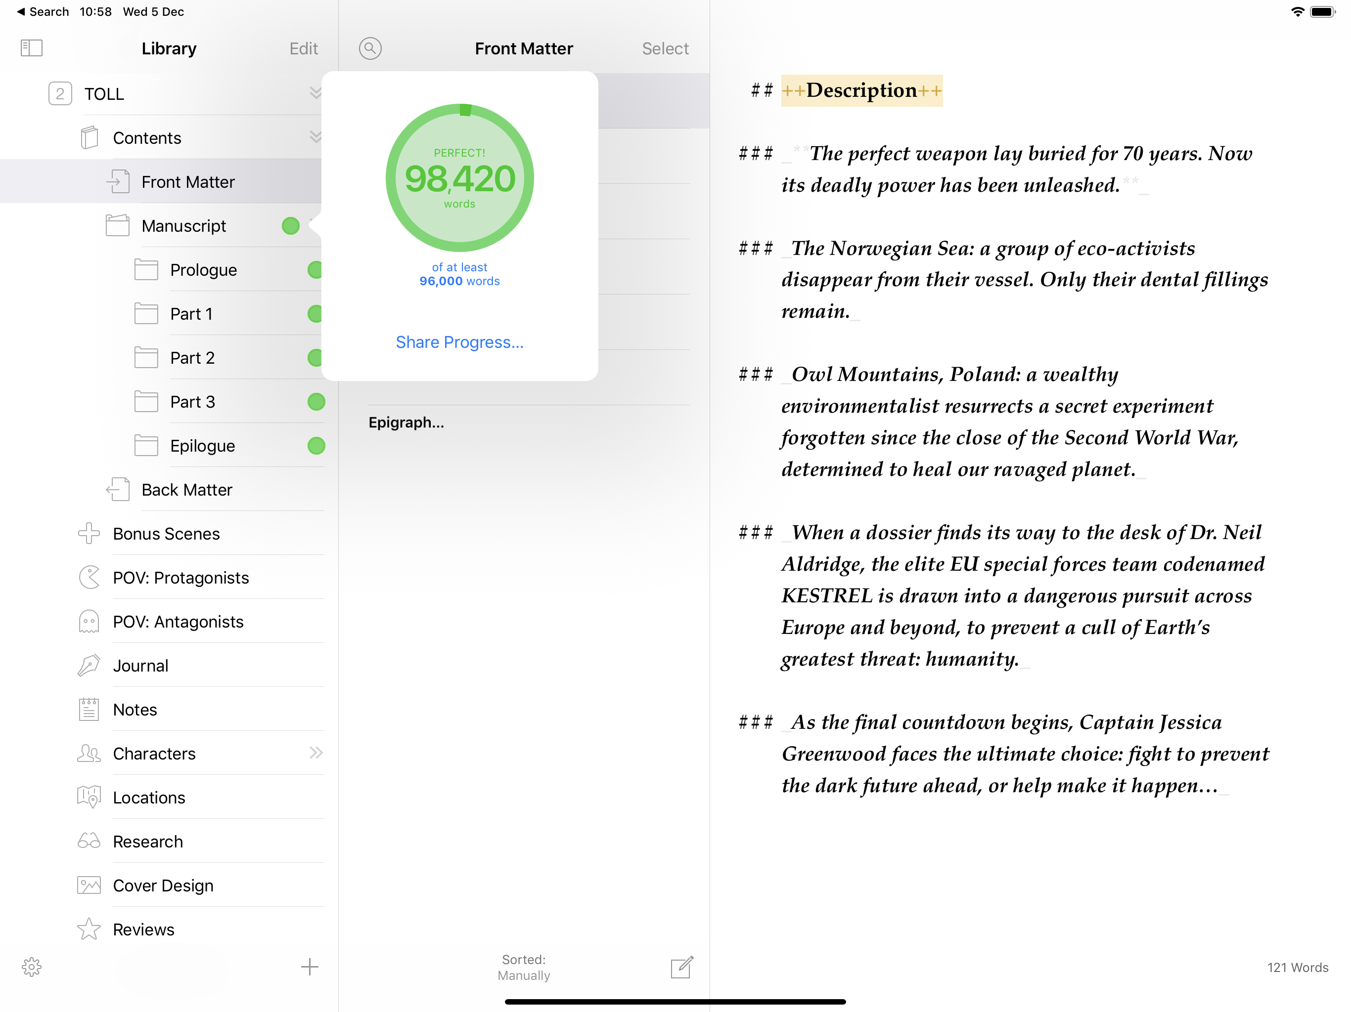1351x1012 pixels.
Task: Open settings gear in the library
Action: tap(32, 966)
